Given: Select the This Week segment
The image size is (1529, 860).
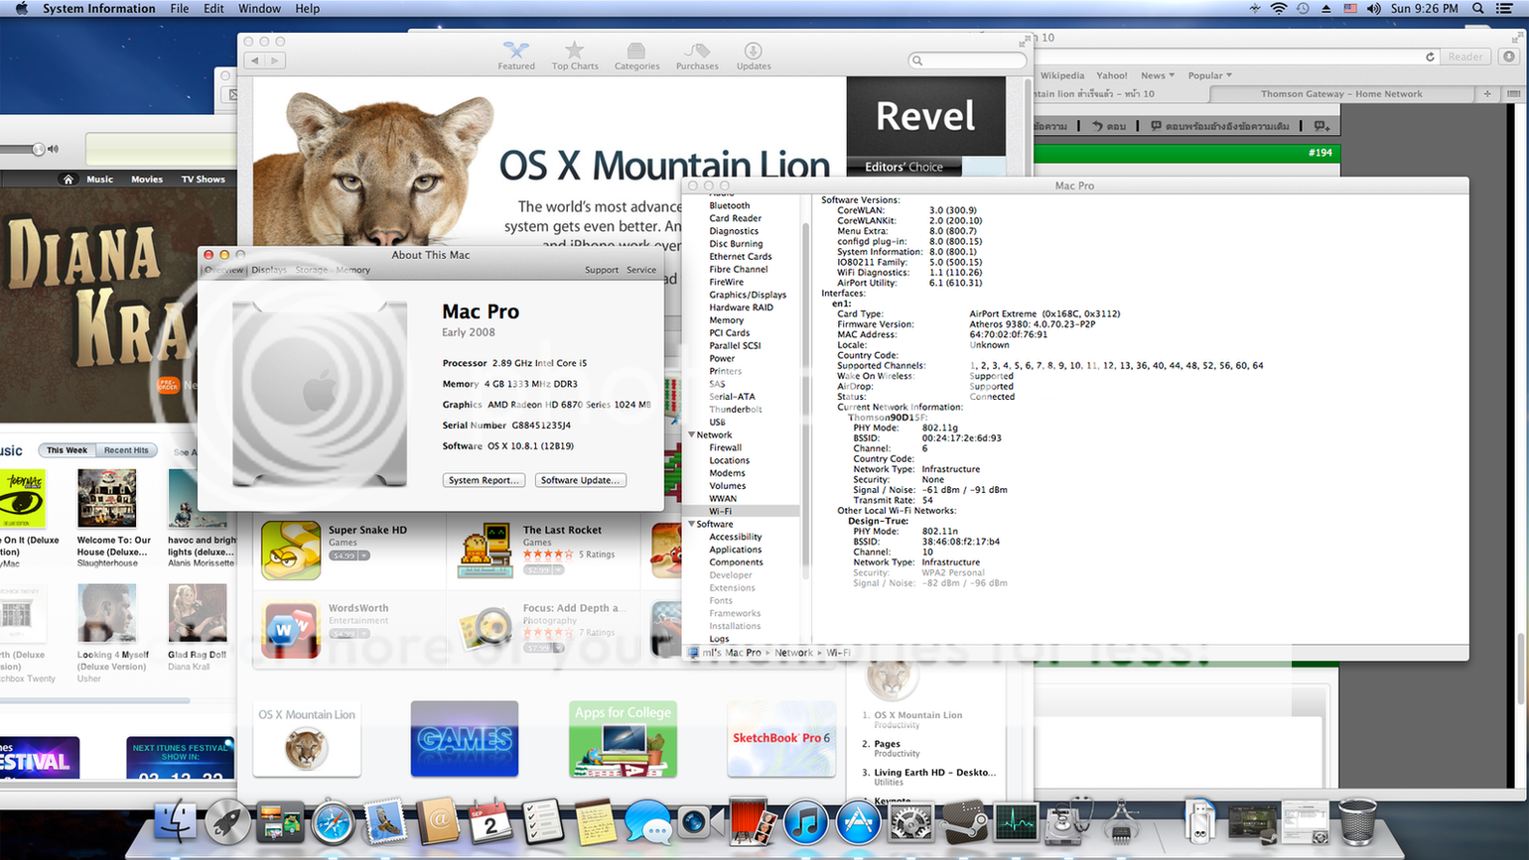Looking at the screenshot, I should 68,450.
